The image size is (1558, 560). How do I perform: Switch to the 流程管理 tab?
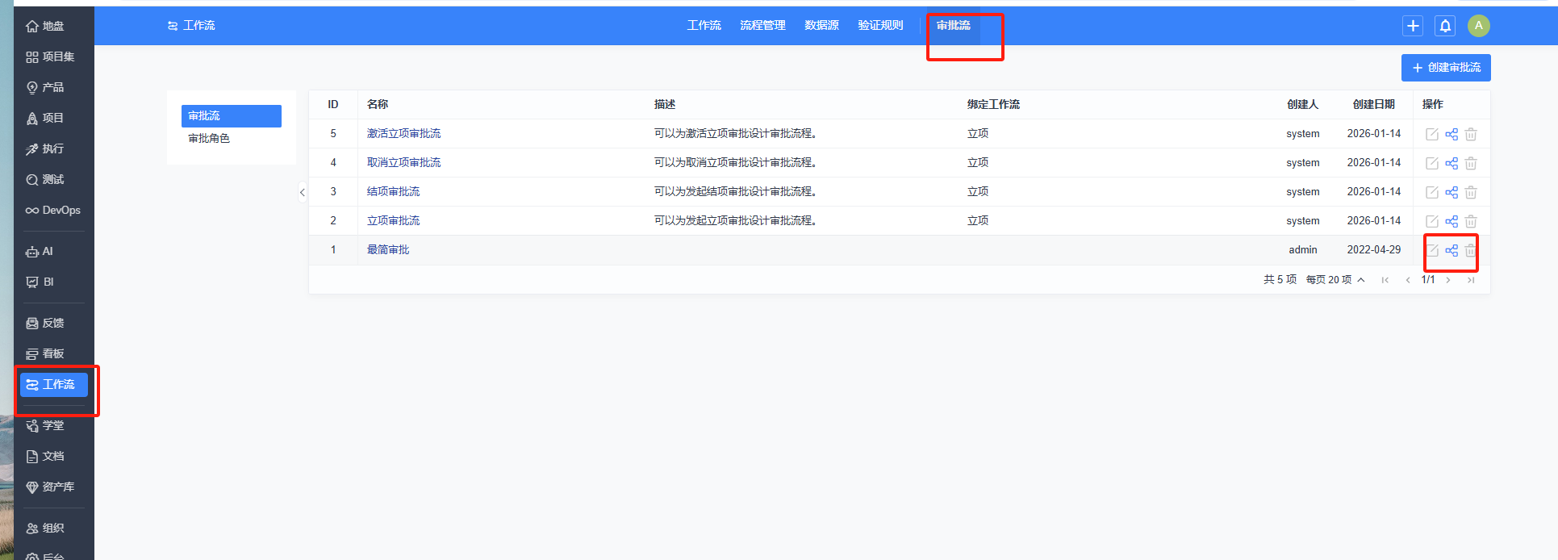(762, 26)
